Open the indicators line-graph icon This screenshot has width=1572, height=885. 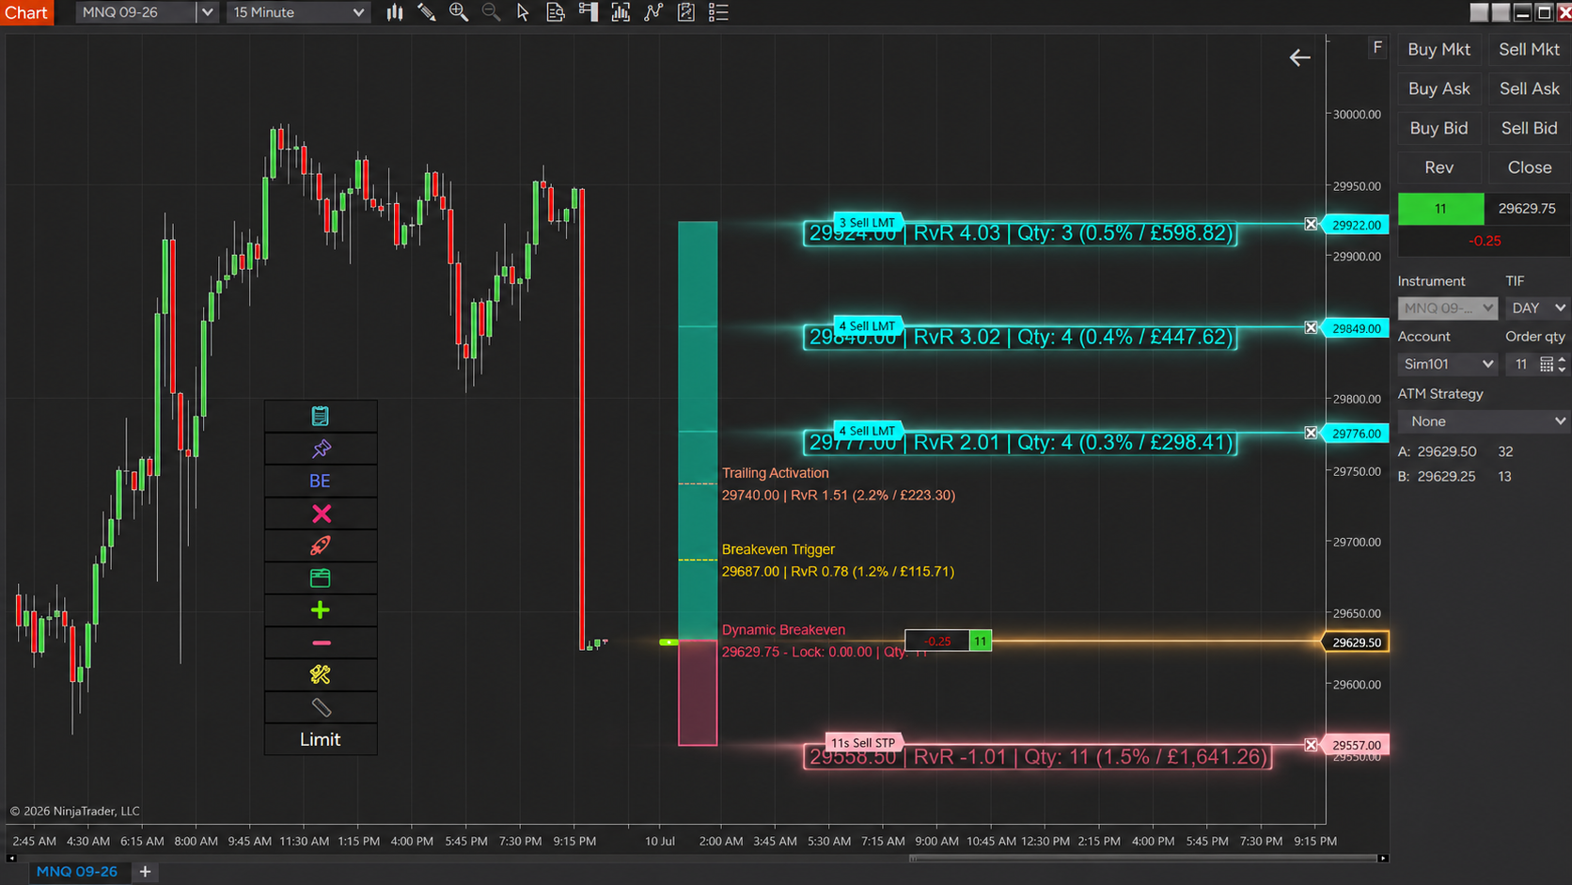[x=653, y=12]
